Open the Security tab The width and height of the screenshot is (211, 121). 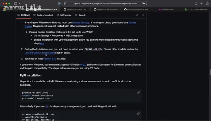coord(81,15)
